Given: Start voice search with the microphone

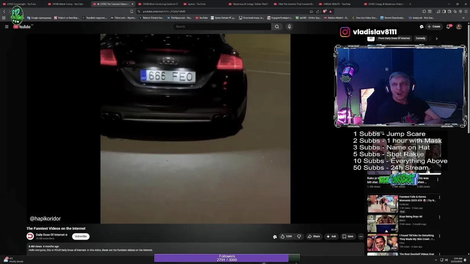Looking at the screenshot, I should coord(289,26).
